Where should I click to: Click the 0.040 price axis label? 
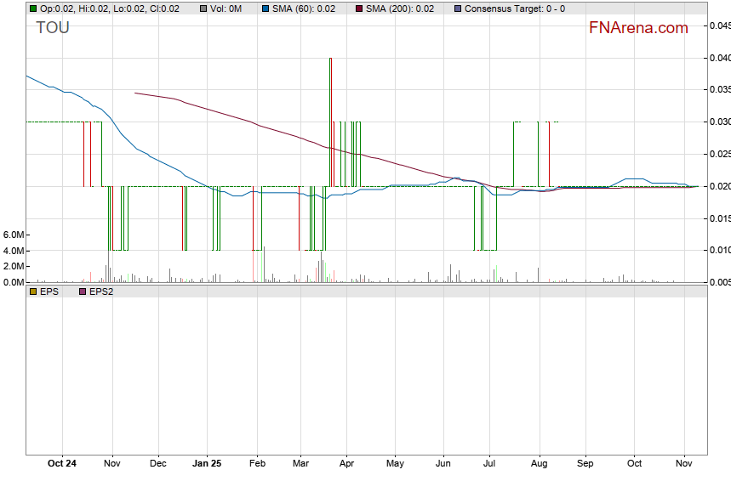pos(720,58)
